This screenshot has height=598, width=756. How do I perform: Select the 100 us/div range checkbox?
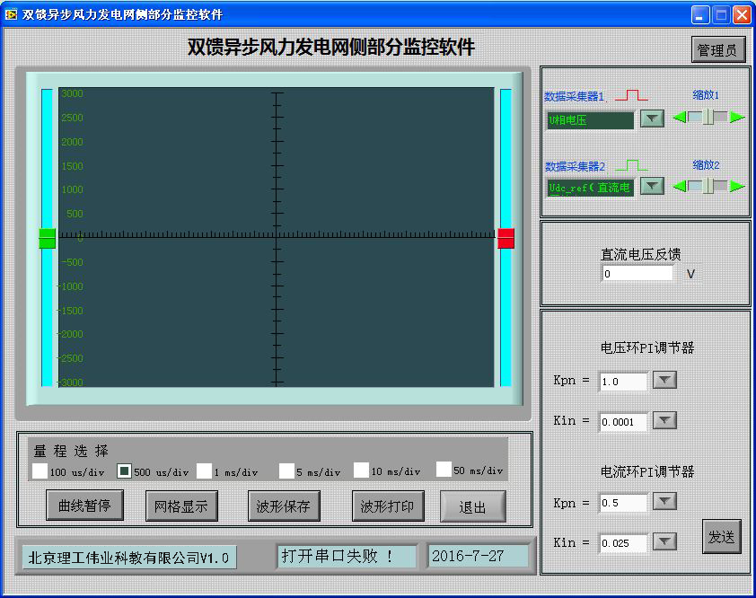tap(40, 470)
